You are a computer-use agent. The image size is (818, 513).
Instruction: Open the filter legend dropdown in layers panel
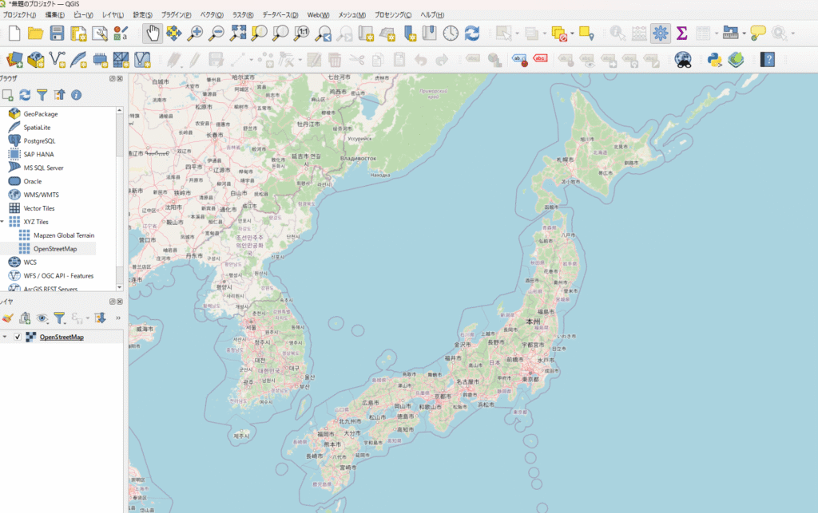(59, 318)
